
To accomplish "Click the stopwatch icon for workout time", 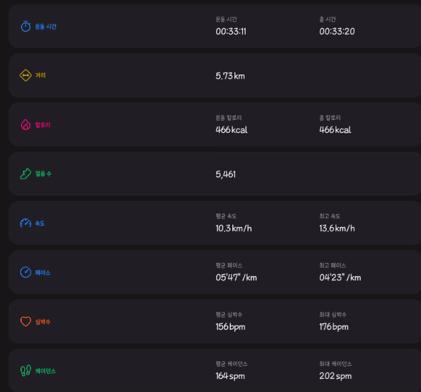I will tap(26, 26).
